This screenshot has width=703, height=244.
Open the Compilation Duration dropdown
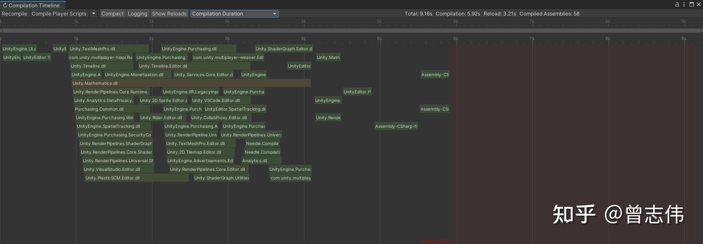pyautogui.click(x=234, y=14)
